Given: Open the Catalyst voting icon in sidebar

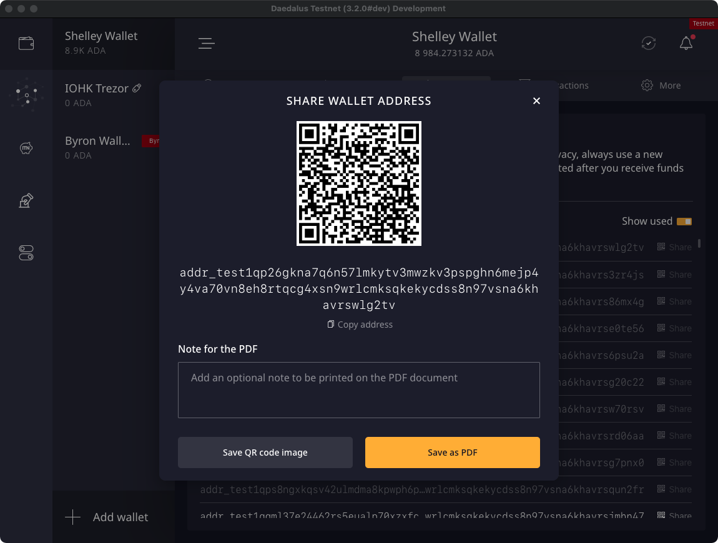Looking at the screenshot, I should (x=26, y=200).
